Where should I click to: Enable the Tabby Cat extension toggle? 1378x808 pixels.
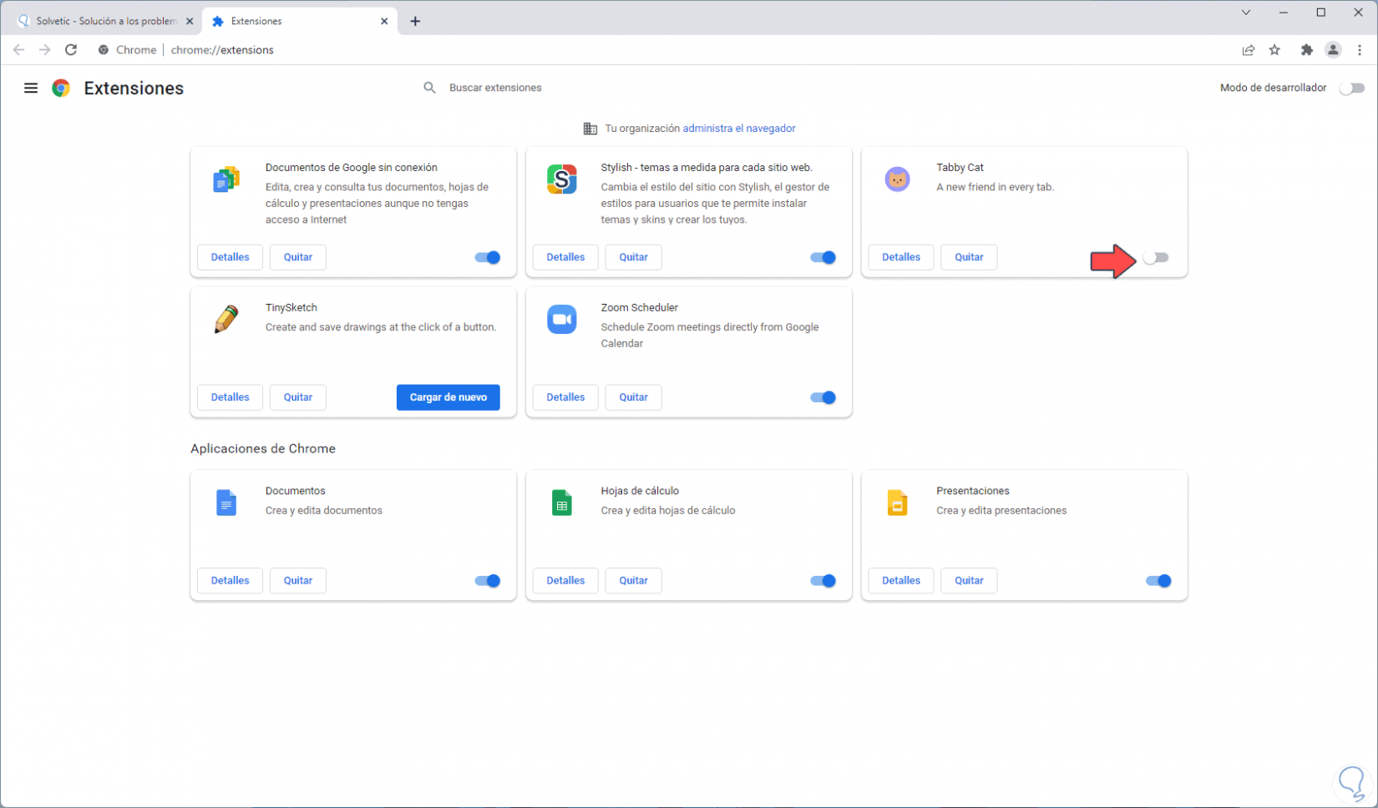[x=1156, y=258]
